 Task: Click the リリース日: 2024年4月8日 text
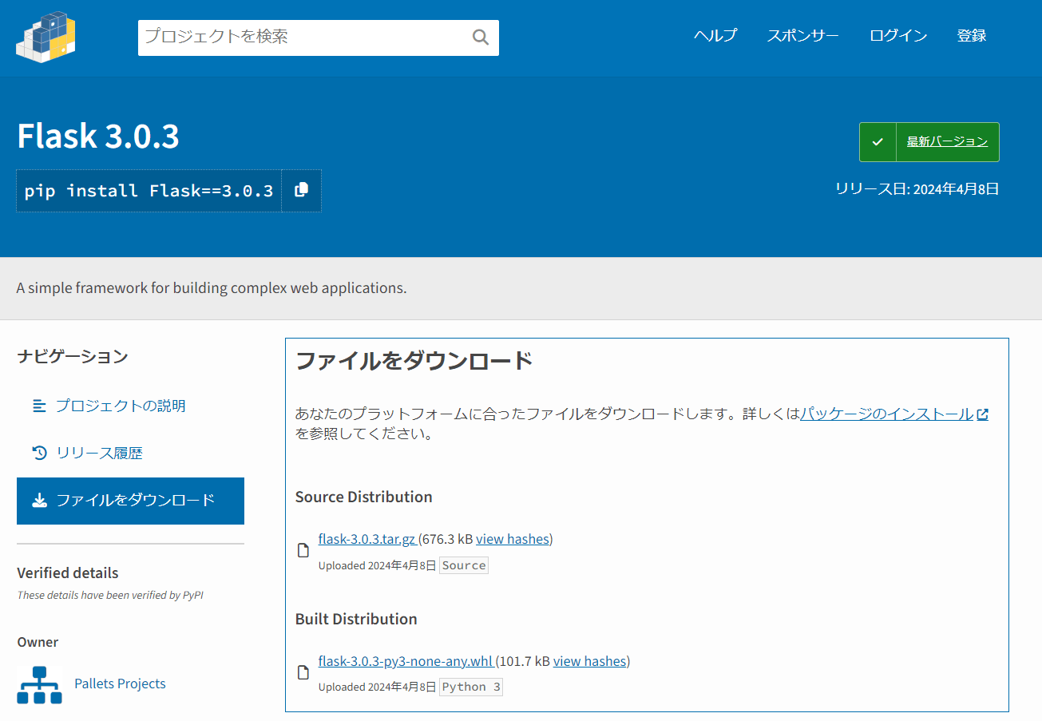coord(917,189)
